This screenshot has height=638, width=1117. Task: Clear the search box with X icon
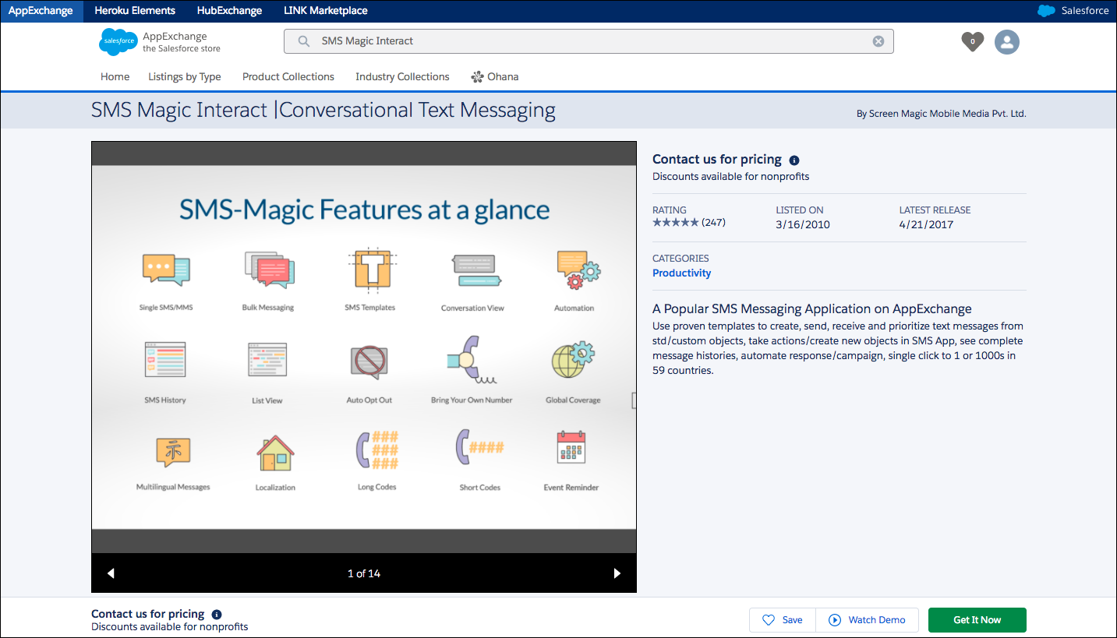click(878, 41)
